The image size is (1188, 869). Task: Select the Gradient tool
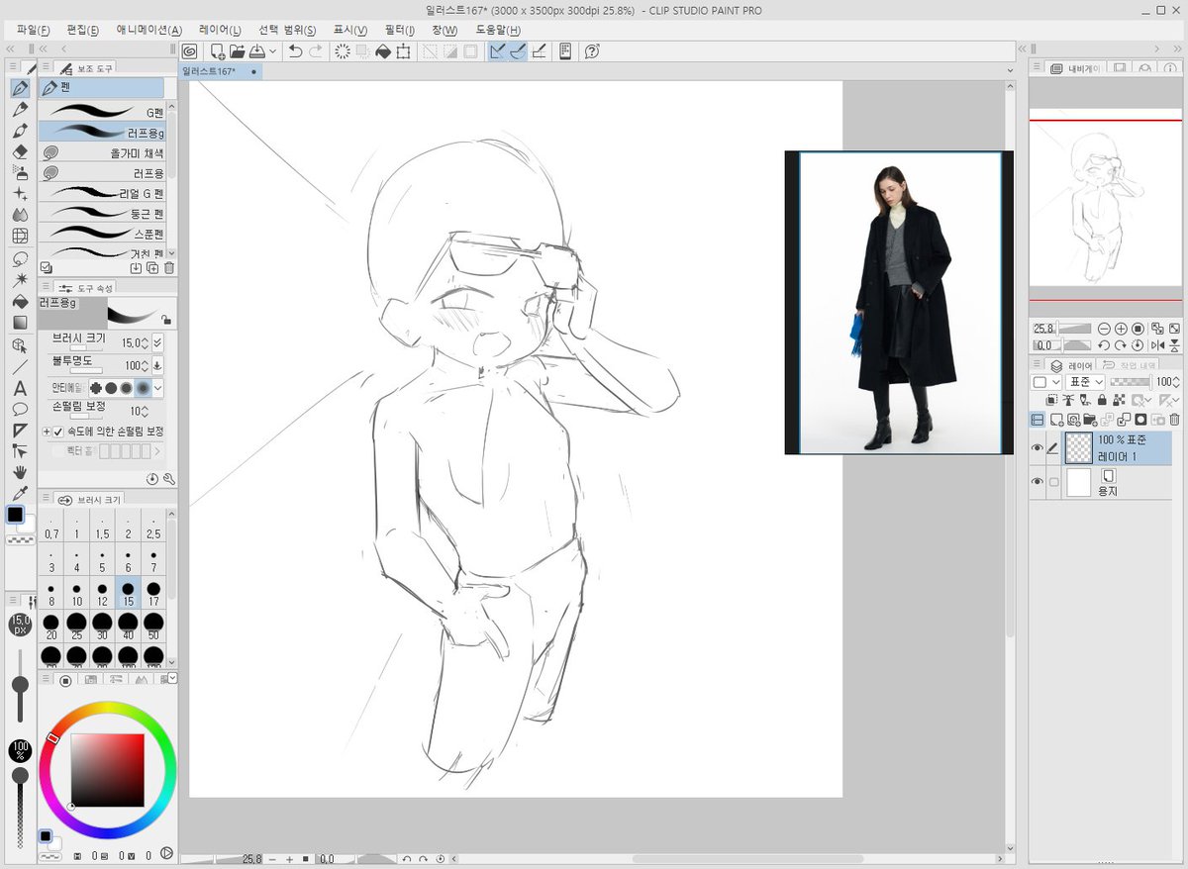click(x=20, y=323)
